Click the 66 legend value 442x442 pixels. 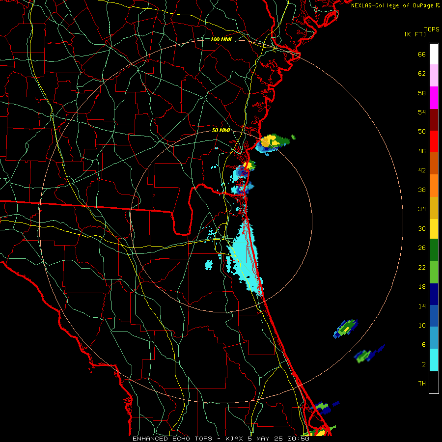click(422, 54)
